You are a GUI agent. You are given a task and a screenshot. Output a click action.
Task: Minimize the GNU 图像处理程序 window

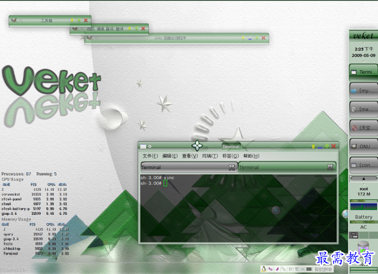pos(250,38)
